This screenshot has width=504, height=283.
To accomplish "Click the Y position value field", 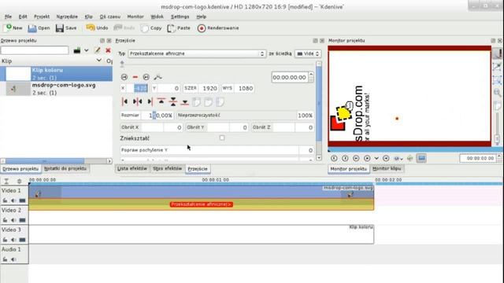I will point(169,88).
